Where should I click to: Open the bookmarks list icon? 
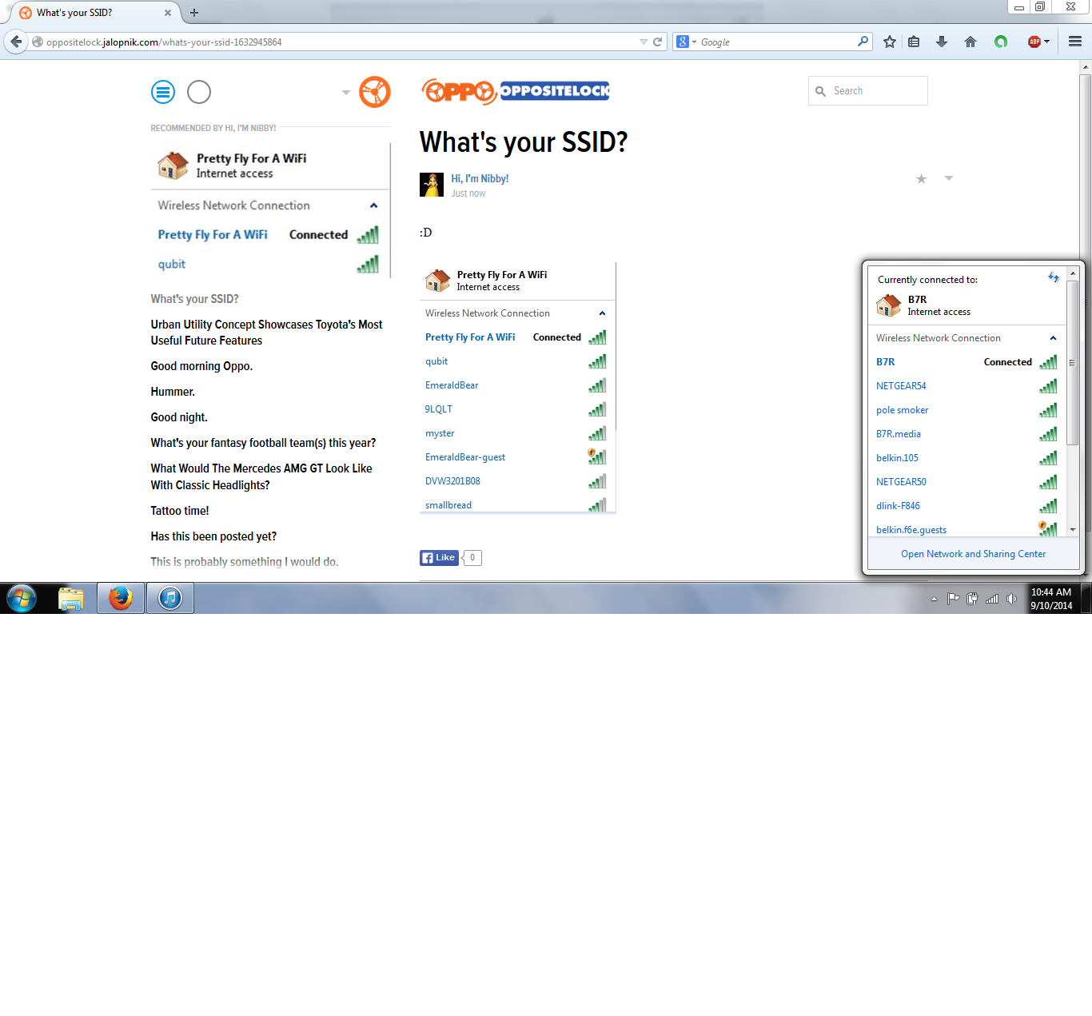(914, 42)
